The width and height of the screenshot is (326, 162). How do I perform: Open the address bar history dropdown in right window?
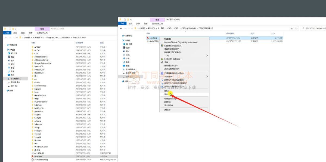tap(292, 28)
